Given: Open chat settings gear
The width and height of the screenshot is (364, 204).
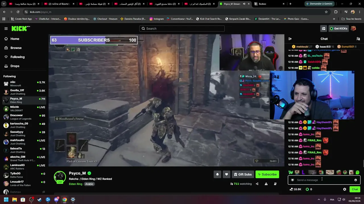Looking at the screenshot, I should (x=345, y=189).
